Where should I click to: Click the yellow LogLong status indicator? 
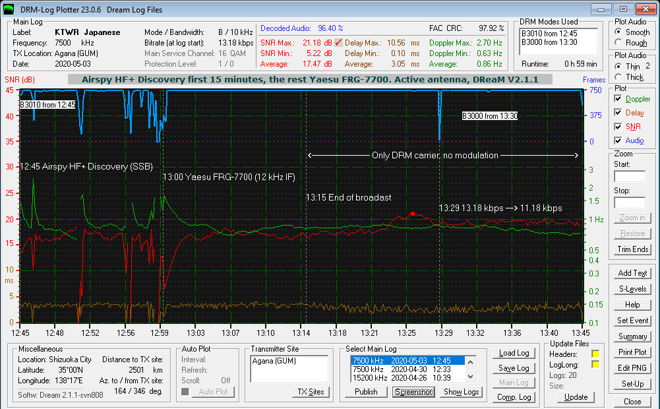[595, 364]
